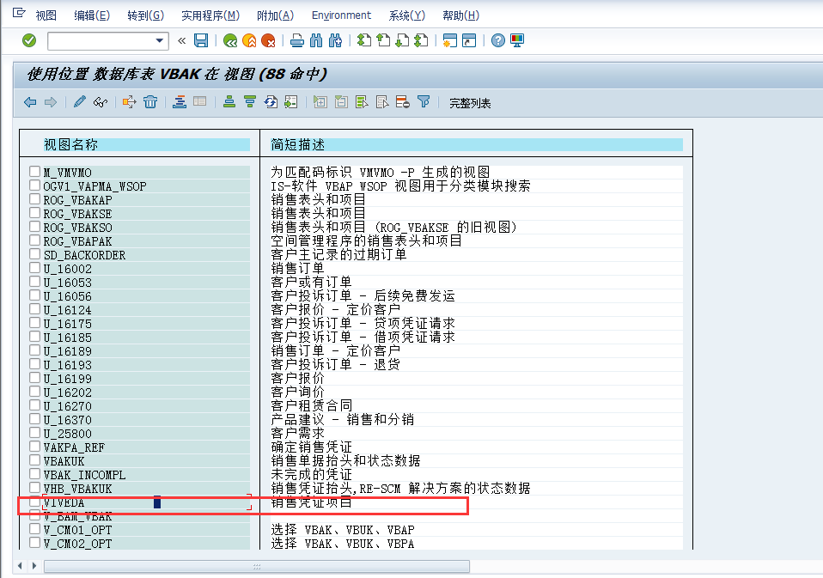Click the Back (green left arrow) icon
Screen dimensions: 823x578
coord(231,40)
